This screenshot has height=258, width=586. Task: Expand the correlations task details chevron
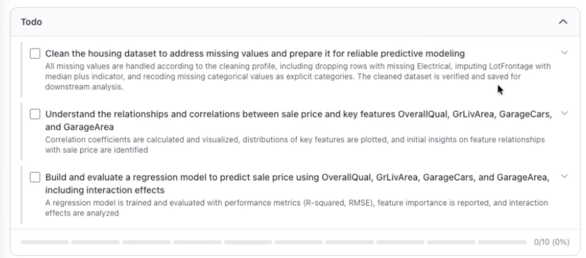tap(564, 113)
